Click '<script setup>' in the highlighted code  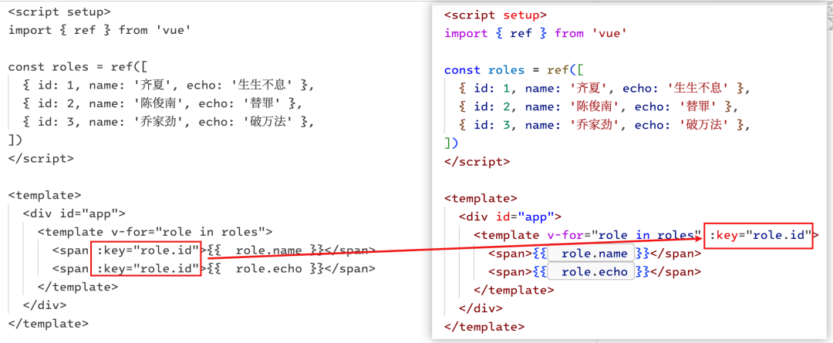point(496,15)
